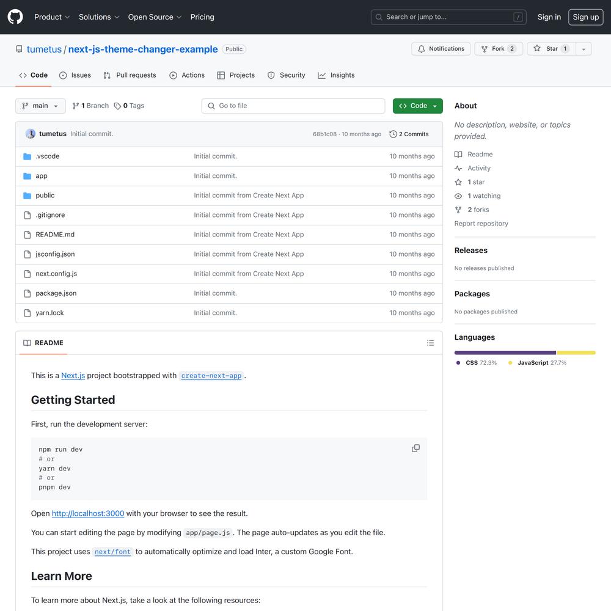Switch to the Insights tab
611x611 pixels.
click(336, 75)
